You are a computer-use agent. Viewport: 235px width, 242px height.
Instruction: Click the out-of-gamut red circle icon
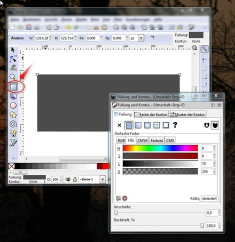pyautogui.click(x=124, y=198)
